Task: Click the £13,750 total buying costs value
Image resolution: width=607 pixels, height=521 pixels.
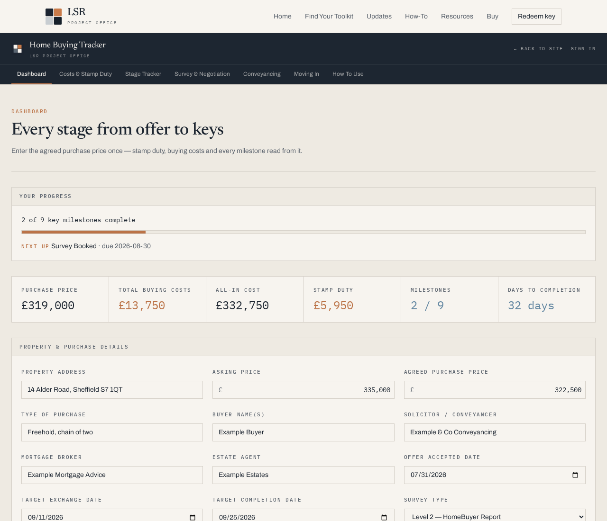Action: (x=142, y=306)
